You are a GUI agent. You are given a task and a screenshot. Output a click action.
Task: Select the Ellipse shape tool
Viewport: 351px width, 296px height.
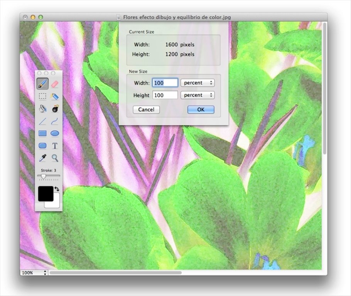(x=55, y=133)
